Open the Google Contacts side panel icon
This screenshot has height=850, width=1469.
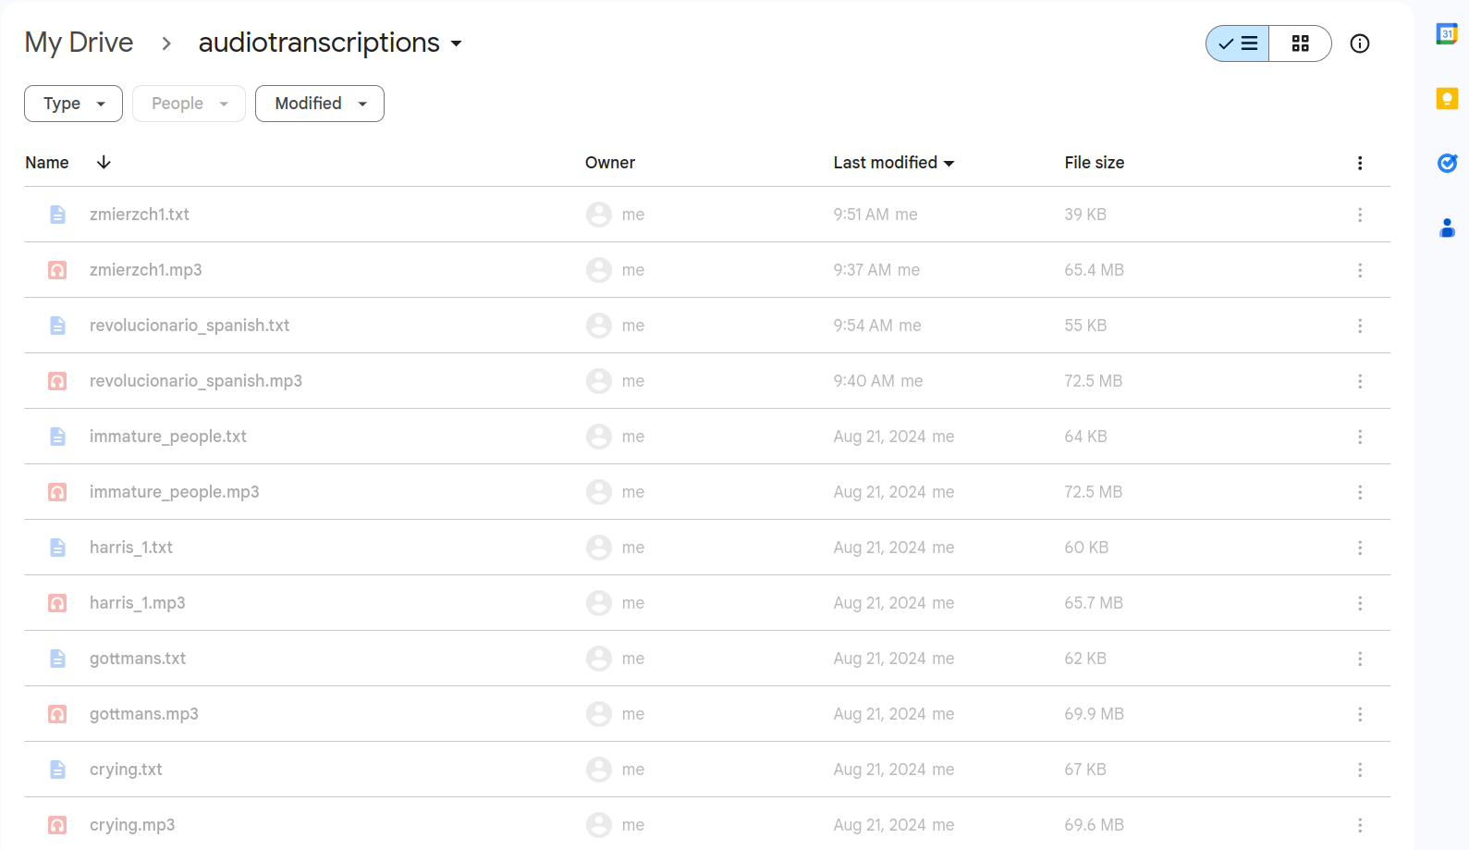coord(1447,228)
